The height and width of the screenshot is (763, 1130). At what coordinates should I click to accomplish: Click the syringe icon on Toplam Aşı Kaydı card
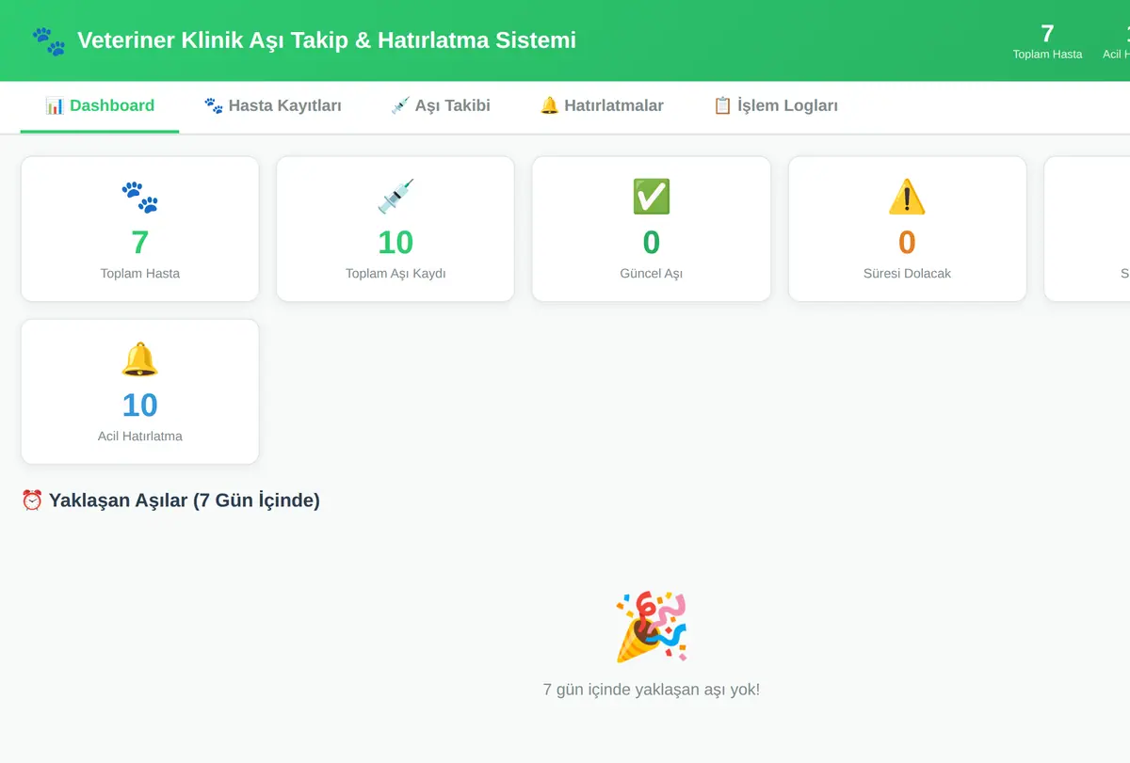[395, 197]
